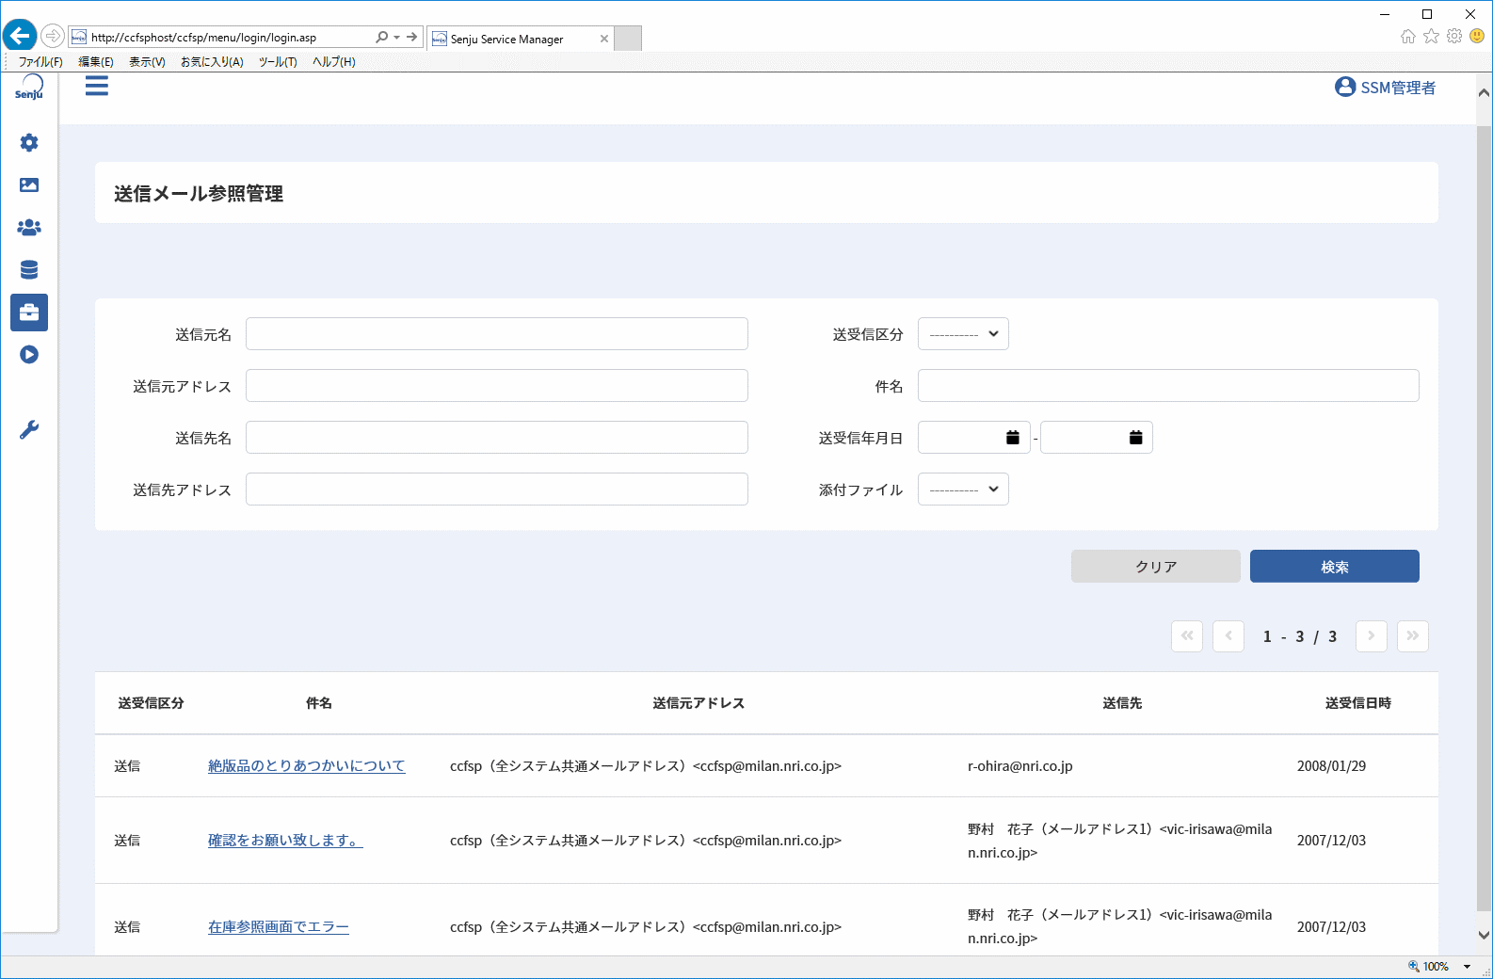
Task: Open the start date calendar picker for 送受信年月日
Action: click(x=1013, y=438)
